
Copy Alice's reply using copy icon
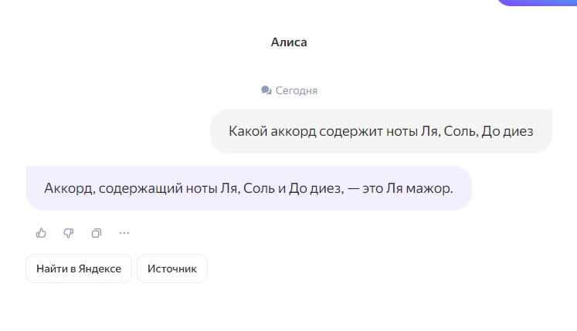click(x=97, y=233)
